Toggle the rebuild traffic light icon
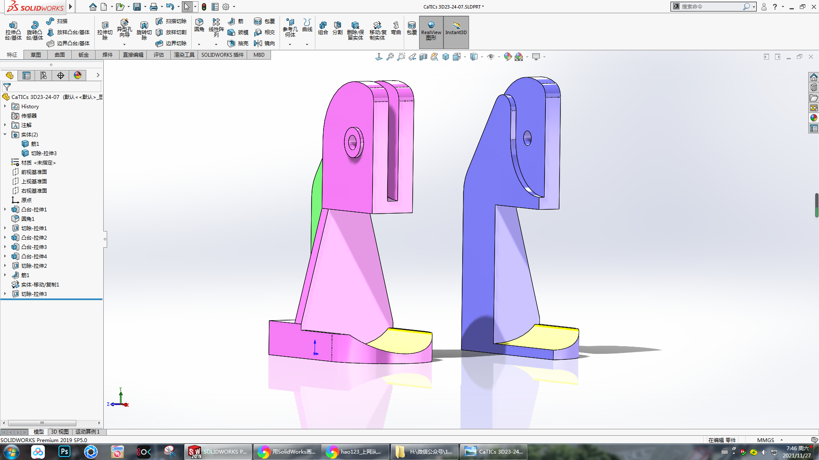Image resolution: width=819 pixels, height=460 pixels. pyautogui.click(x=204, y=7)
